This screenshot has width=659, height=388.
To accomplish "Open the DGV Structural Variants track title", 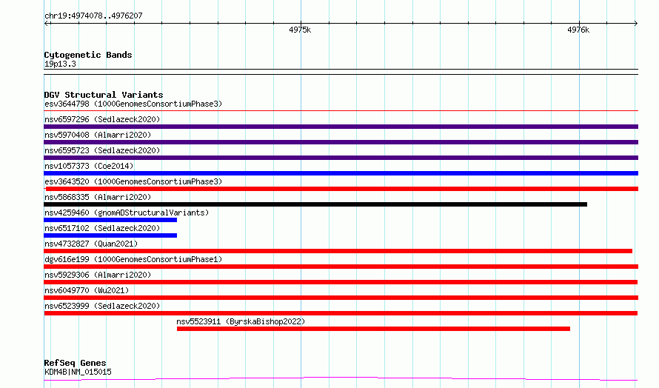I will [x=104, y=95].
